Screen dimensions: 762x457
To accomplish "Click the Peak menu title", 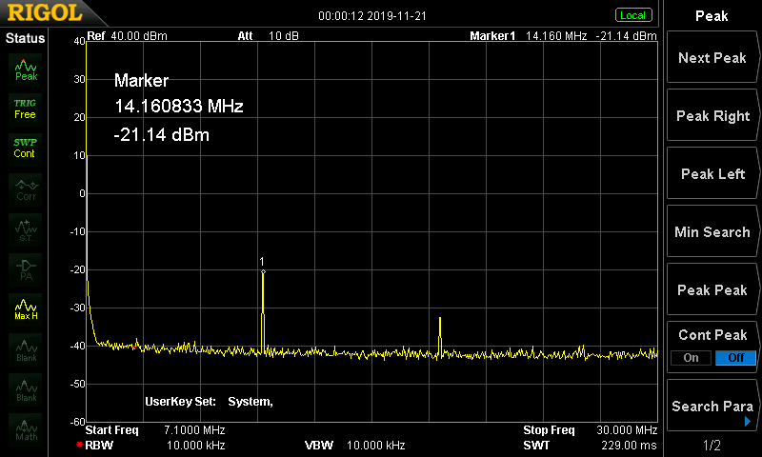I will pyautogui.click(x=712, y=16).
